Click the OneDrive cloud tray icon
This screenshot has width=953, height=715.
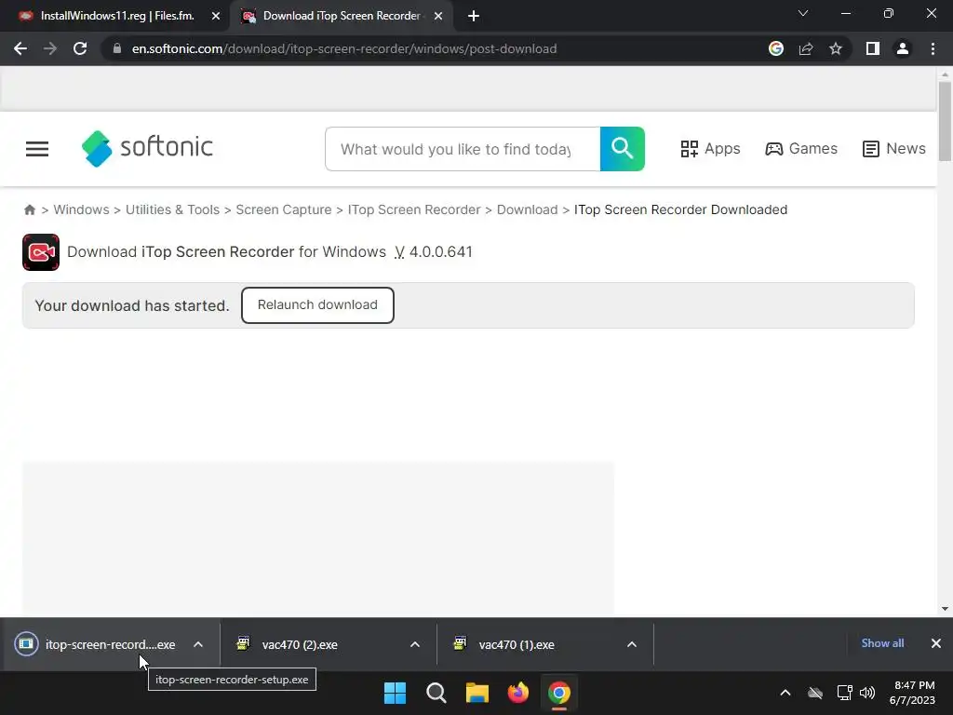click(815, 693)
